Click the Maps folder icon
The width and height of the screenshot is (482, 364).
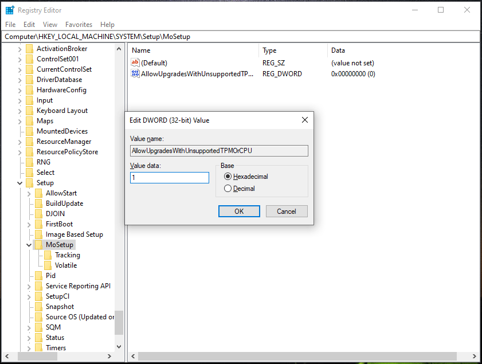click(x=29, y=121)
